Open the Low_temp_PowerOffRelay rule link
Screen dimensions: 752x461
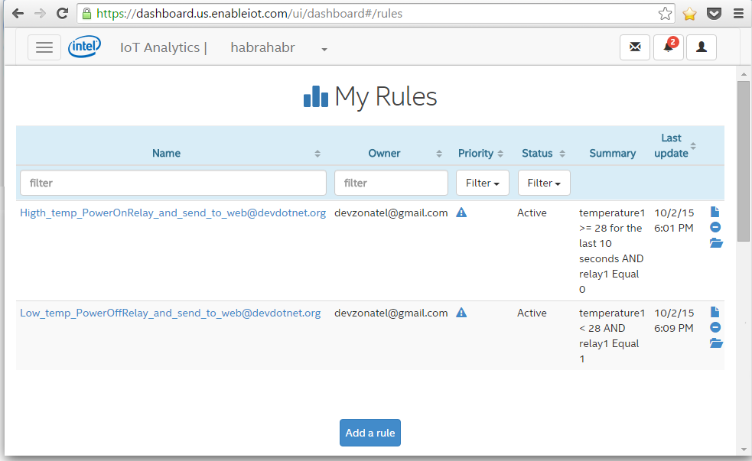pos(171,313)
